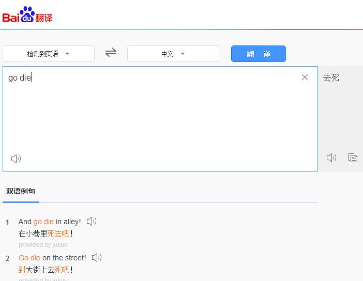Screen dimensions: 363x281
Task: Click 'provided by jukuu' under example 1
Action: 43,245
